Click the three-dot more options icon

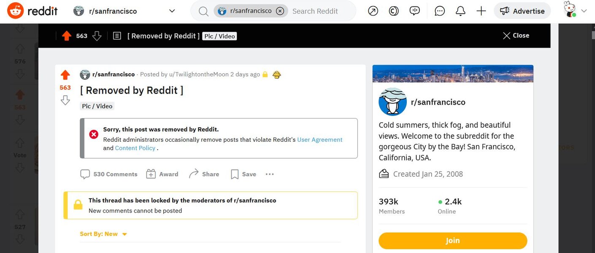pyautogui.click(x=270, y=174)
